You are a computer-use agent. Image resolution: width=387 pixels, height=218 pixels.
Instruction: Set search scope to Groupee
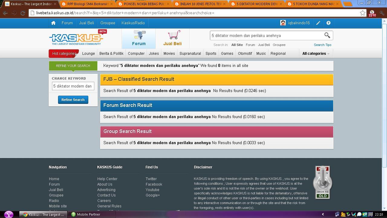coord(279,45)
